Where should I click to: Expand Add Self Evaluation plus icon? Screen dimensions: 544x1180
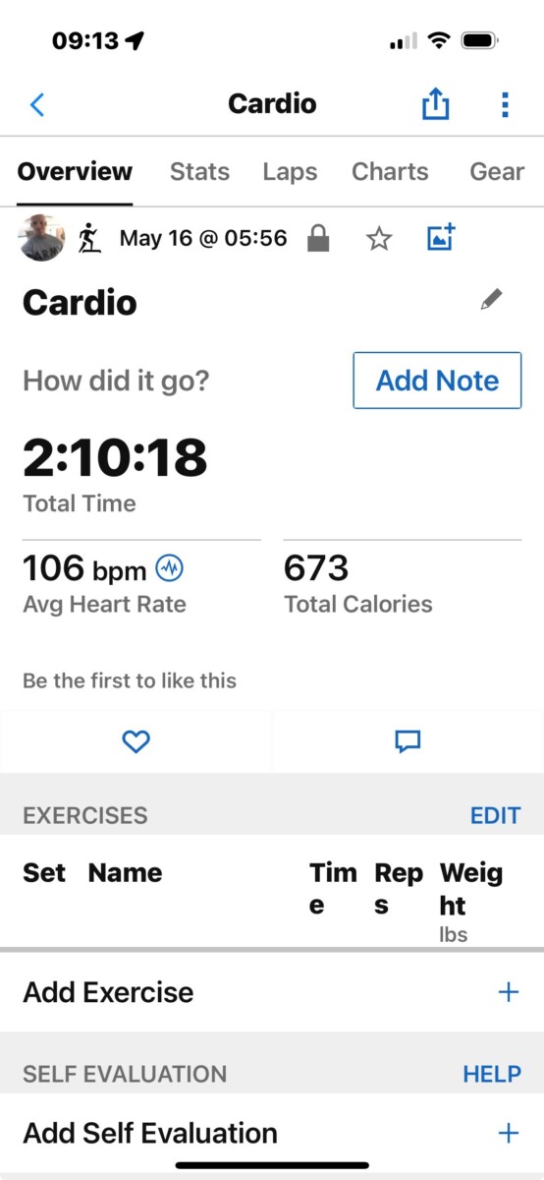pyautogui.click(x=509, y=1133)
